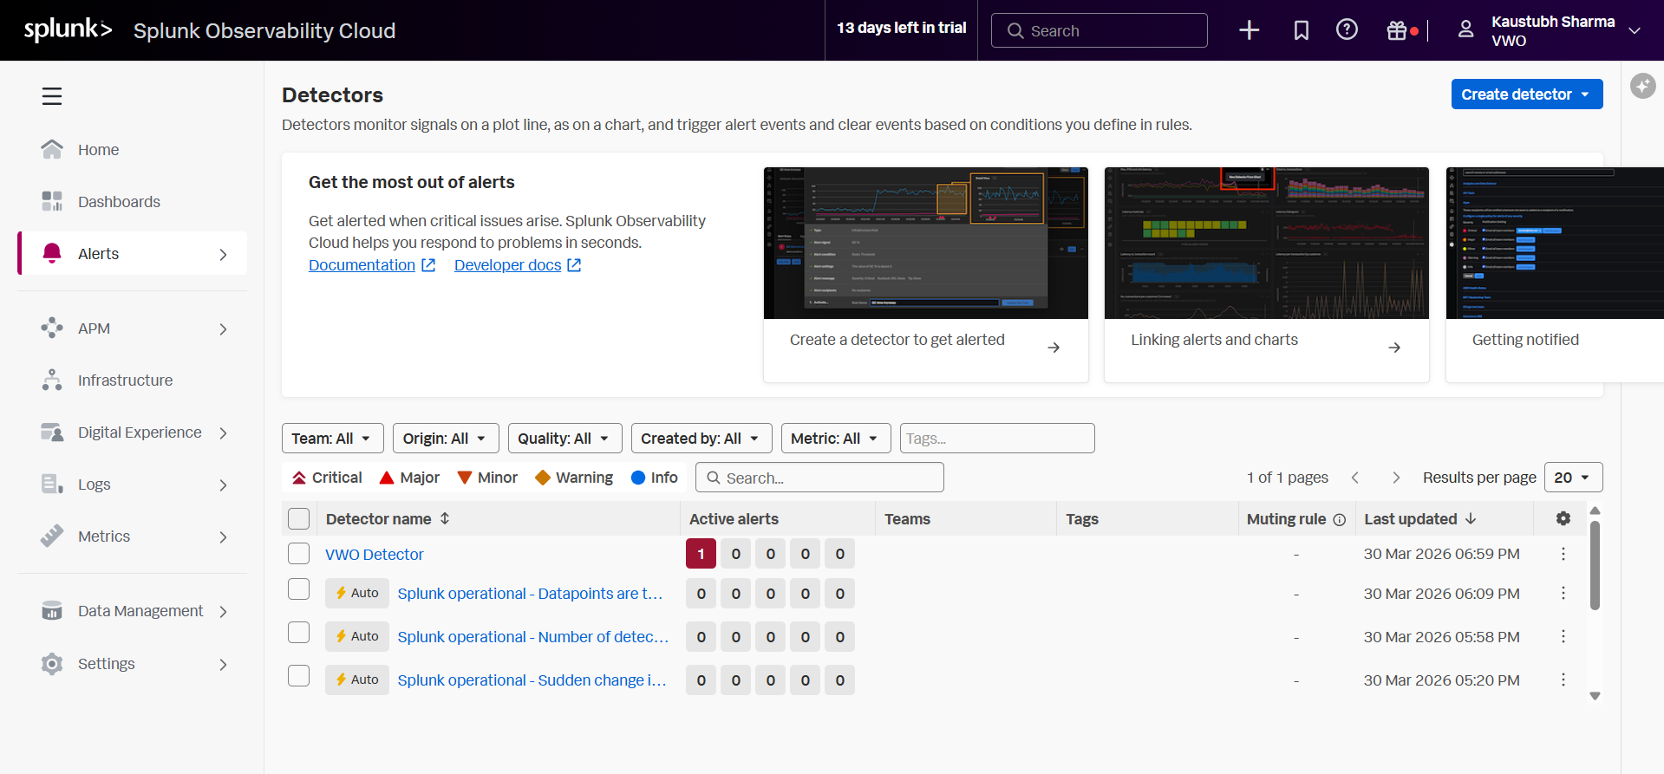Image resolution: width=1664 pixels, height=774 pixels.
Task: Open the gift what's new icon
Action: click(1397, 30)
